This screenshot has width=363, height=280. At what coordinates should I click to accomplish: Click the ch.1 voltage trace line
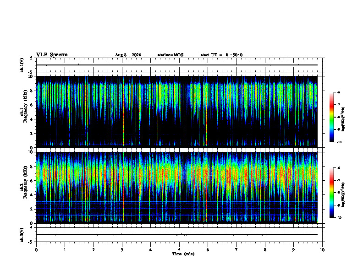coord(177,65)
